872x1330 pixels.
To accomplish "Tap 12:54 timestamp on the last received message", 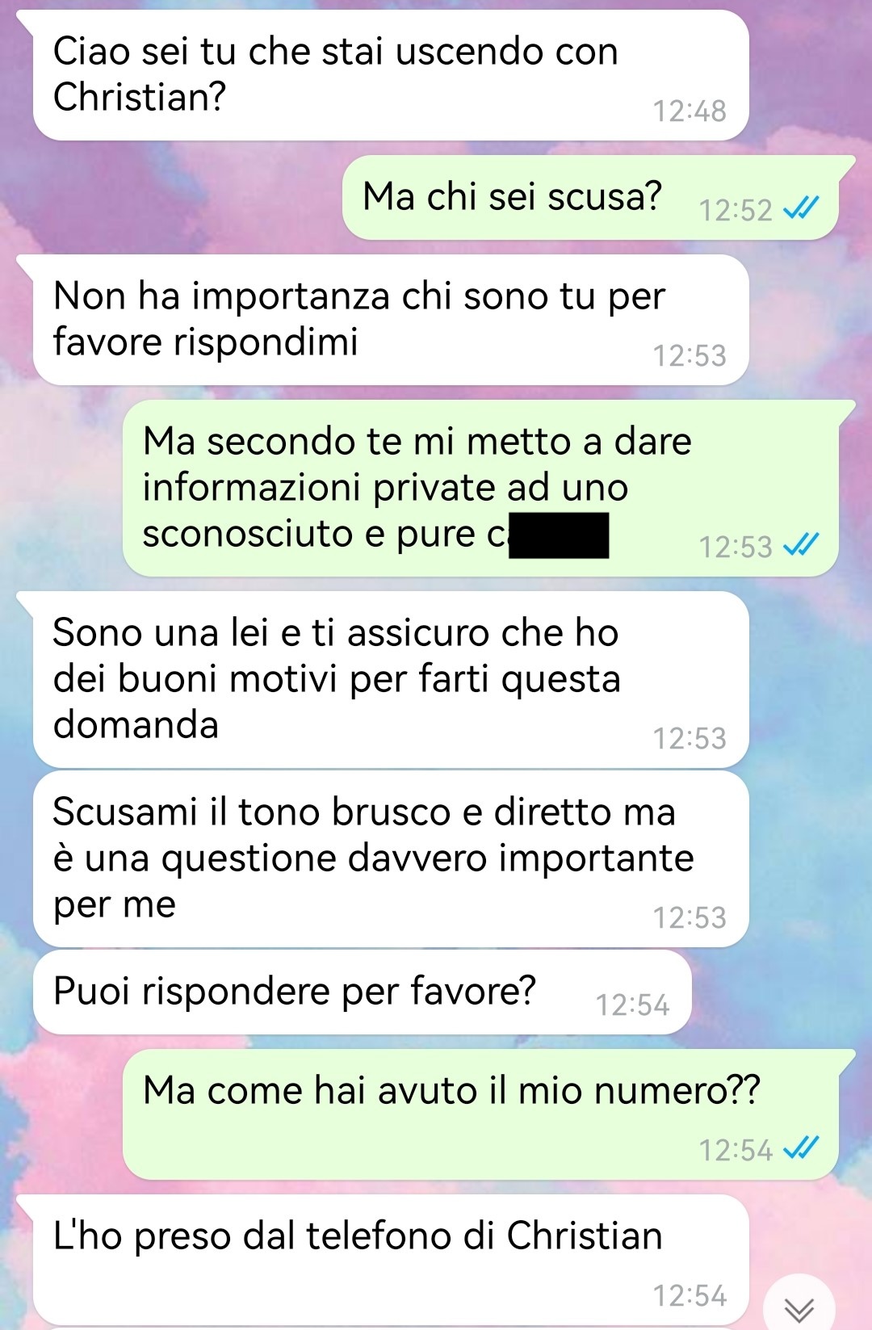I will tap(690, 1296).
